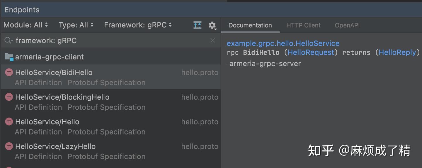
Task: Click 'Protobuf Specification' under HelloService/LazyHello
Action: point(106,157)
